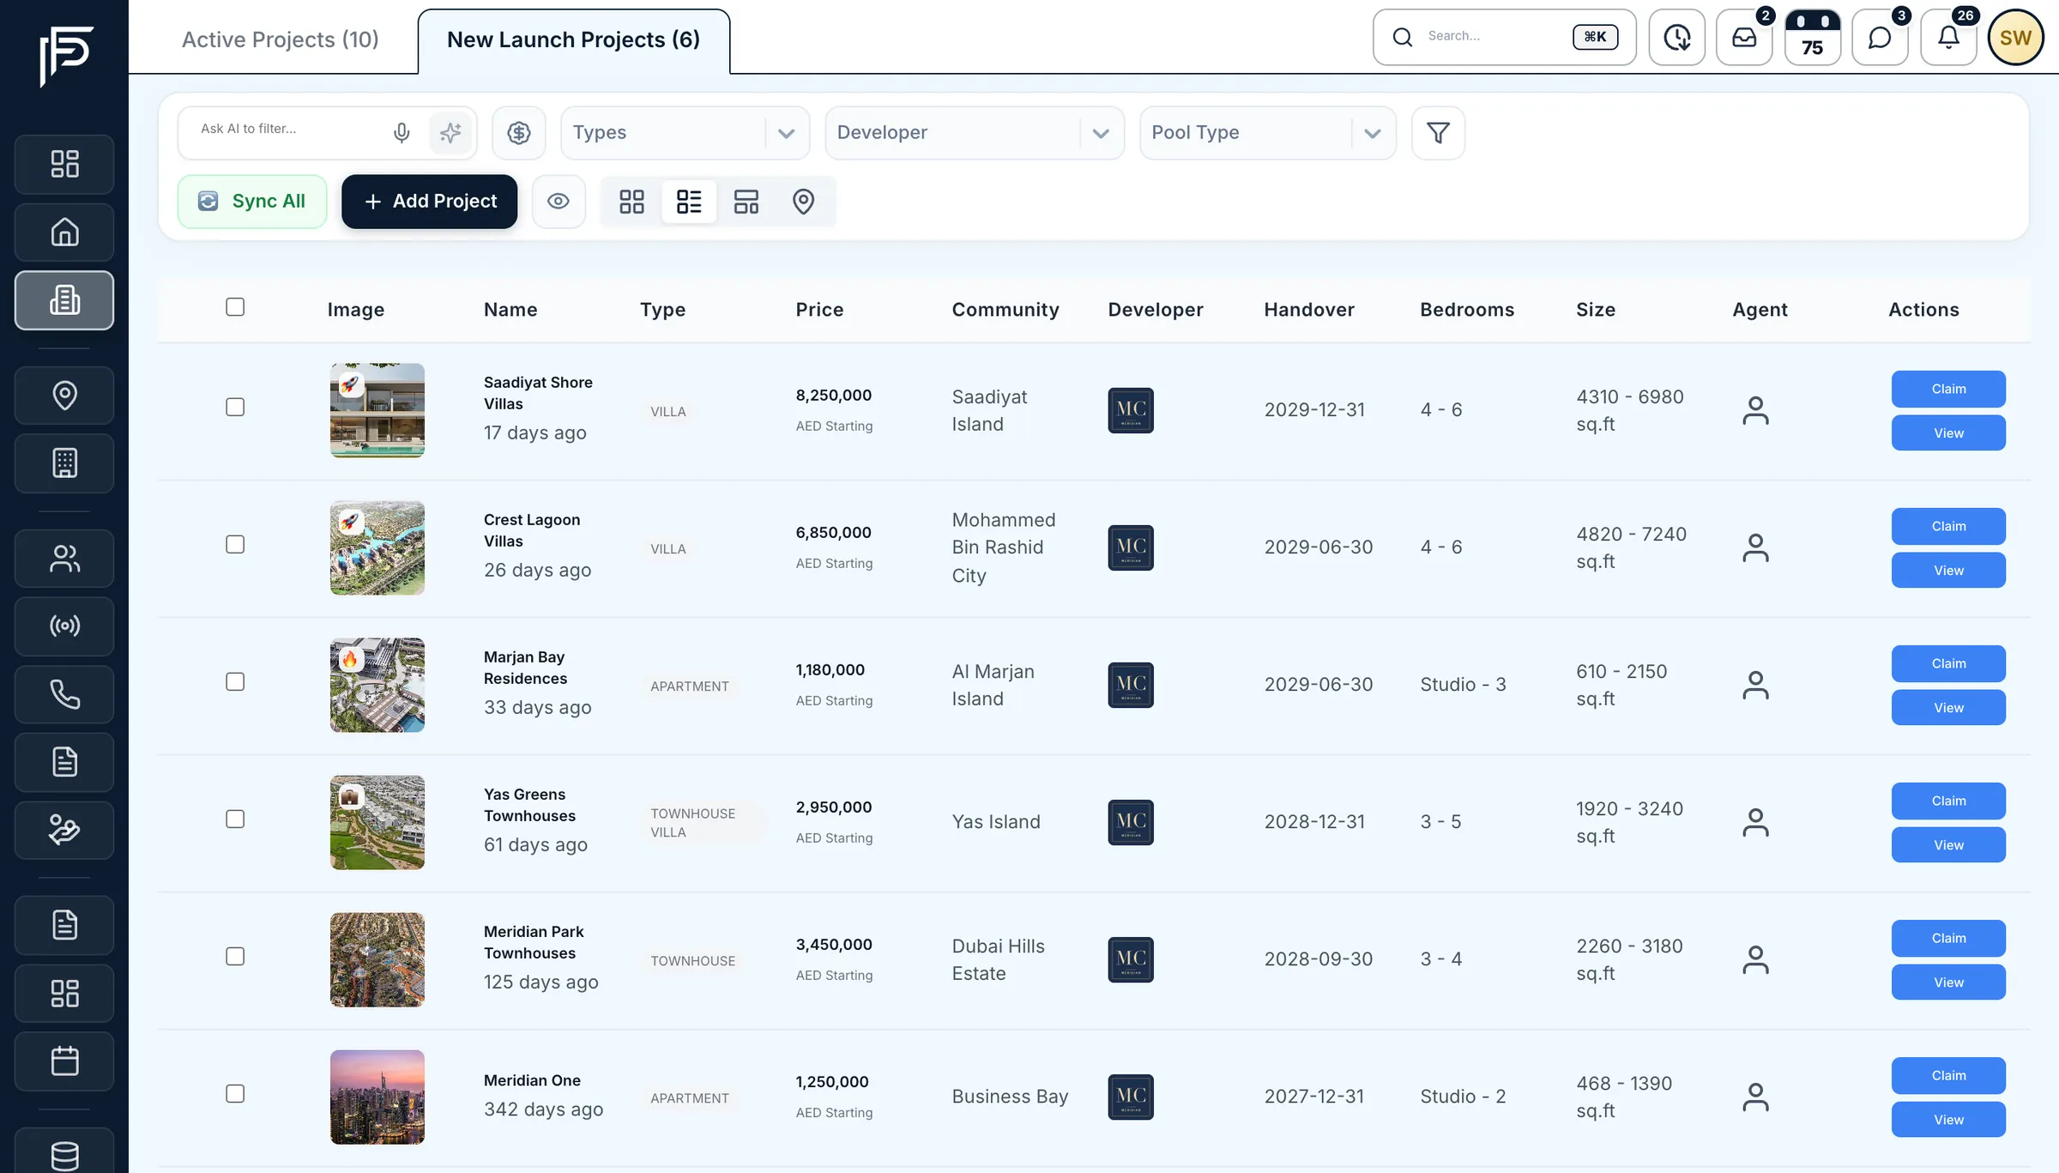This screenshot has width=2059, height=1173.
Task: Open the notifications bell icon
Action: tap(1948, 38)
